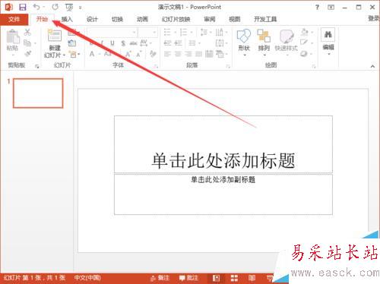Open the 绘图 (Drawing) dialog launcher
The image size is (380, 284).
314,66
